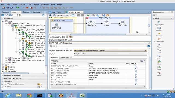Collapse the Today (Jul 24, 2014) node
The image size is (175, 98).
(x=6, y=23)
